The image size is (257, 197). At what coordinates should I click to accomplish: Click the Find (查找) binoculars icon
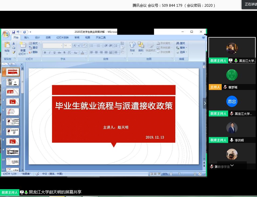178,43
